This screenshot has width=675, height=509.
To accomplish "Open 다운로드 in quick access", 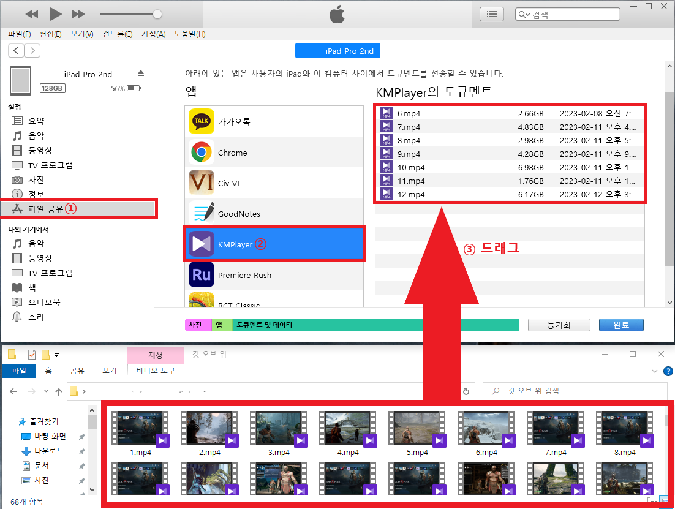I will [x=48, y=451].
